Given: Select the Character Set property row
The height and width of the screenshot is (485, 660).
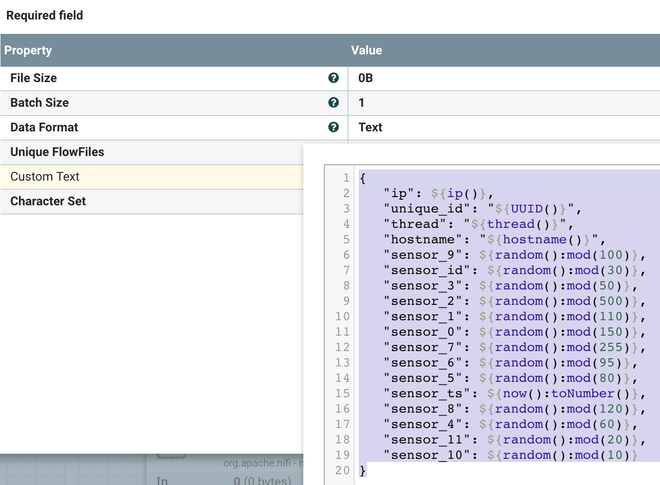Looking at the screenshot, I should point(154,201).
